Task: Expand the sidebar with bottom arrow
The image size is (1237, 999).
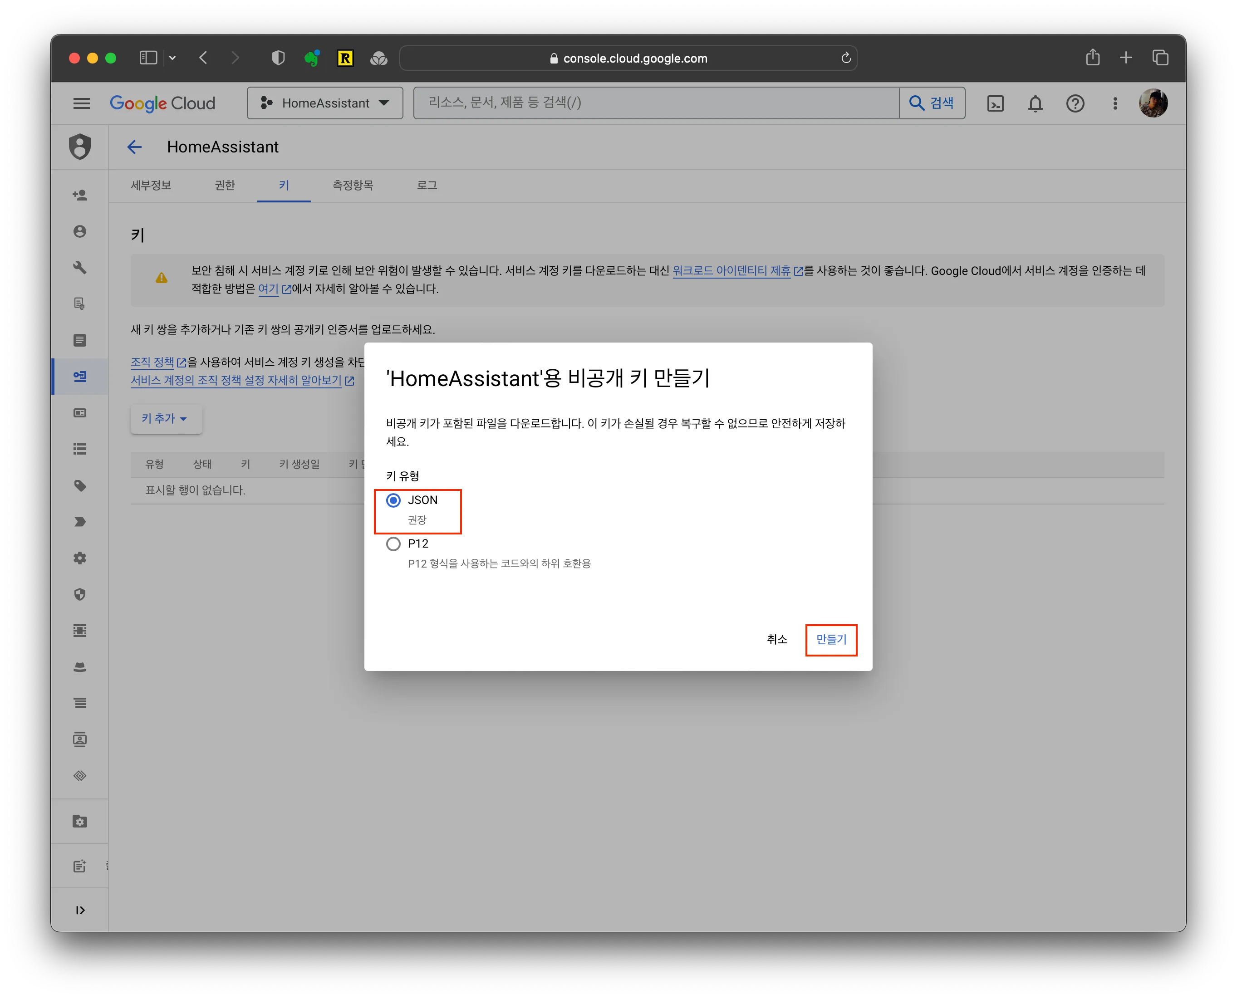Action: tap(80, 911)
